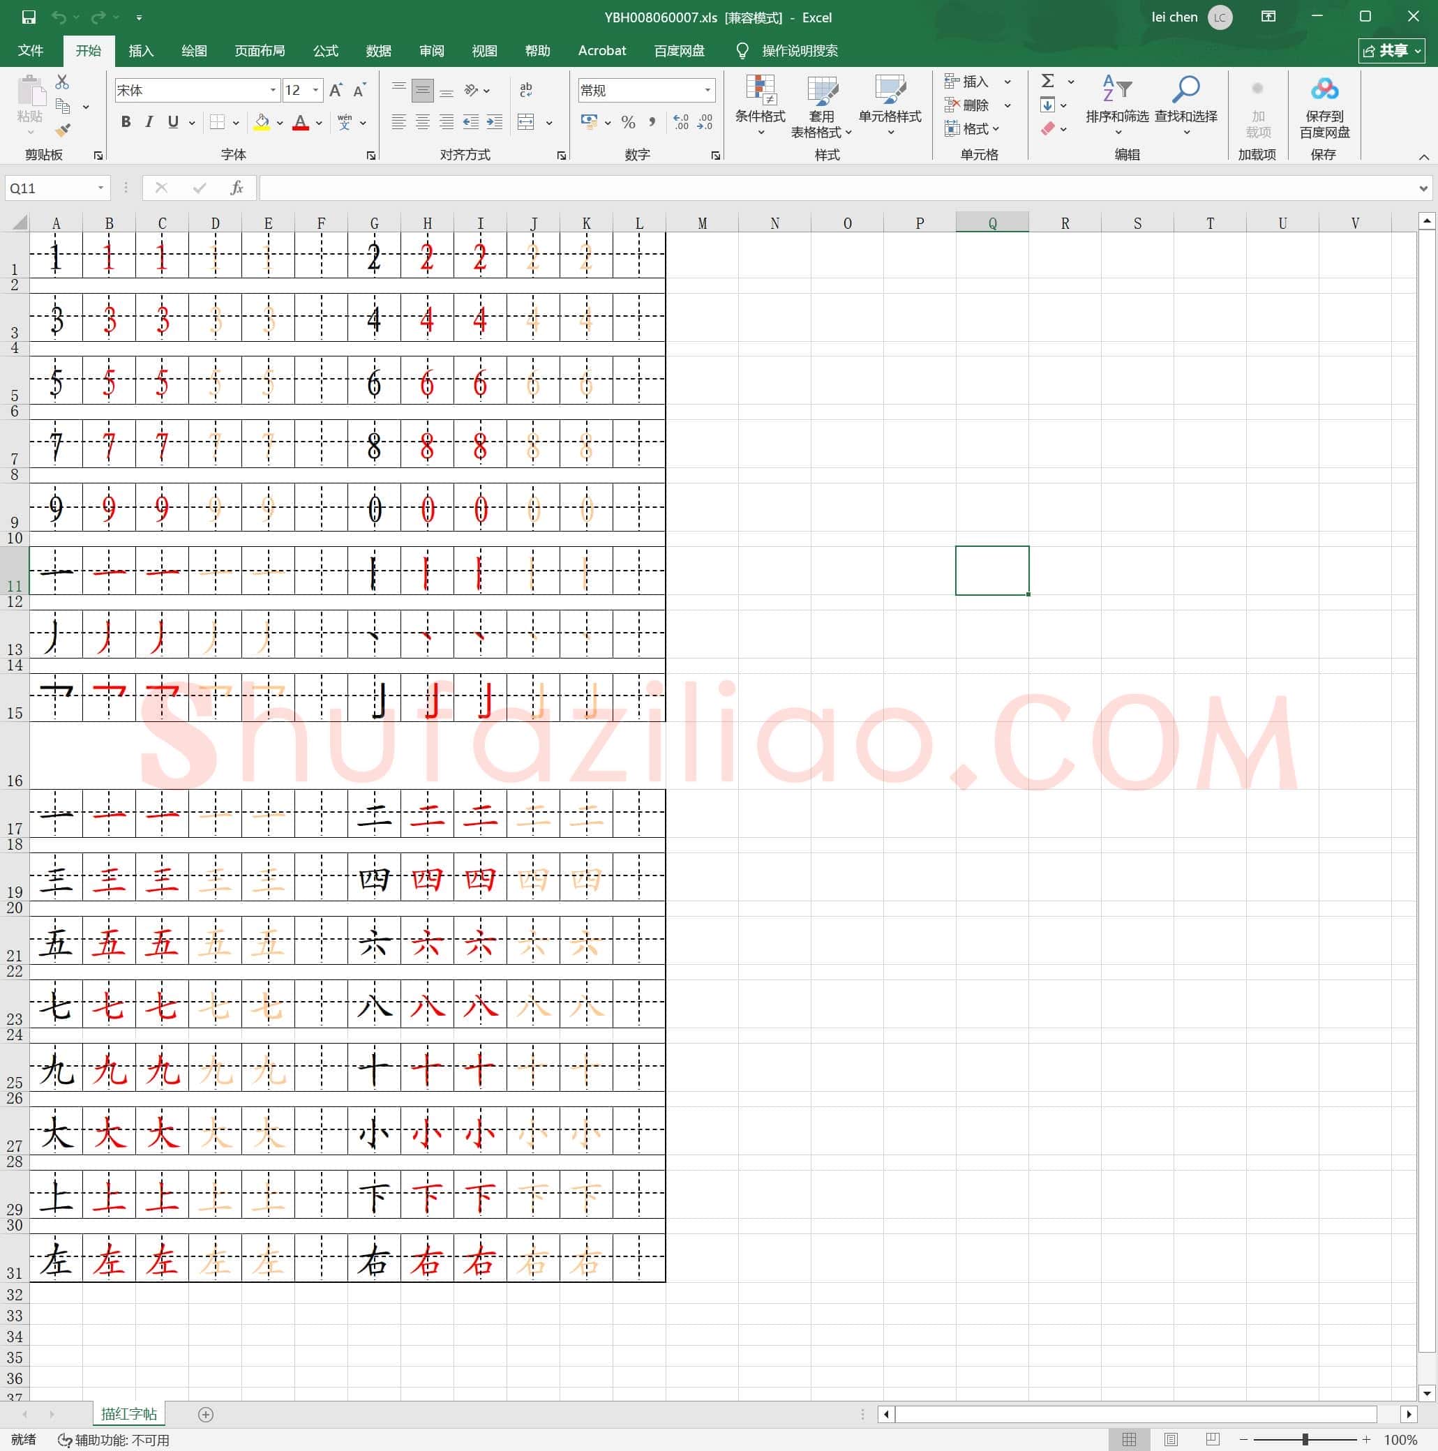This screenshot has height=1451, width=1438.
Task: Click the Save disk icon in title bar
Action: point(29,17)
